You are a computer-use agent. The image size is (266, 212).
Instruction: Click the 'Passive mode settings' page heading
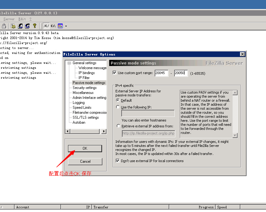(x=133, y=63)
